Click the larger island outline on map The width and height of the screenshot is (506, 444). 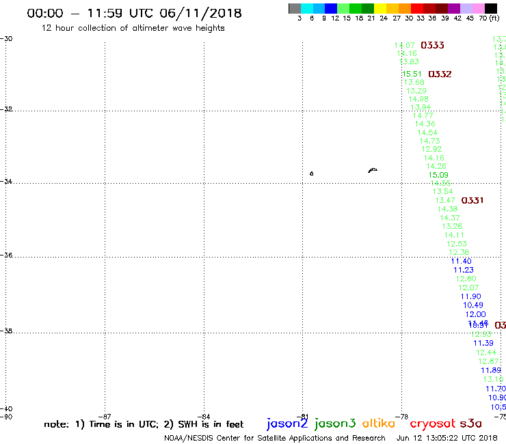coord(373,170)
